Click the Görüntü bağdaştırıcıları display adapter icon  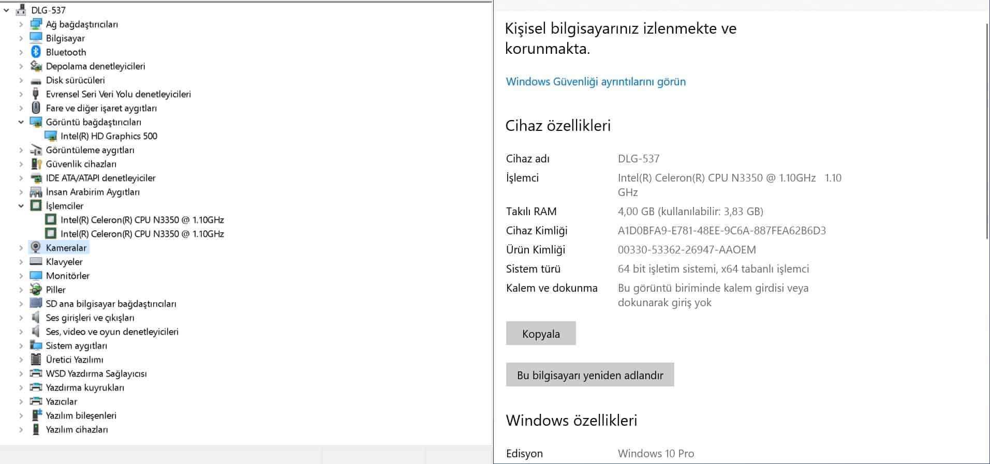click(36, 122)
